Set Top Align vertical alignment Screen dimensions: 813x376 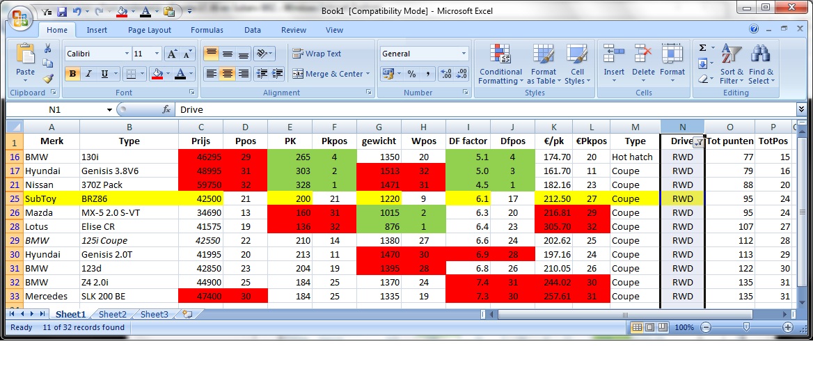211,54
